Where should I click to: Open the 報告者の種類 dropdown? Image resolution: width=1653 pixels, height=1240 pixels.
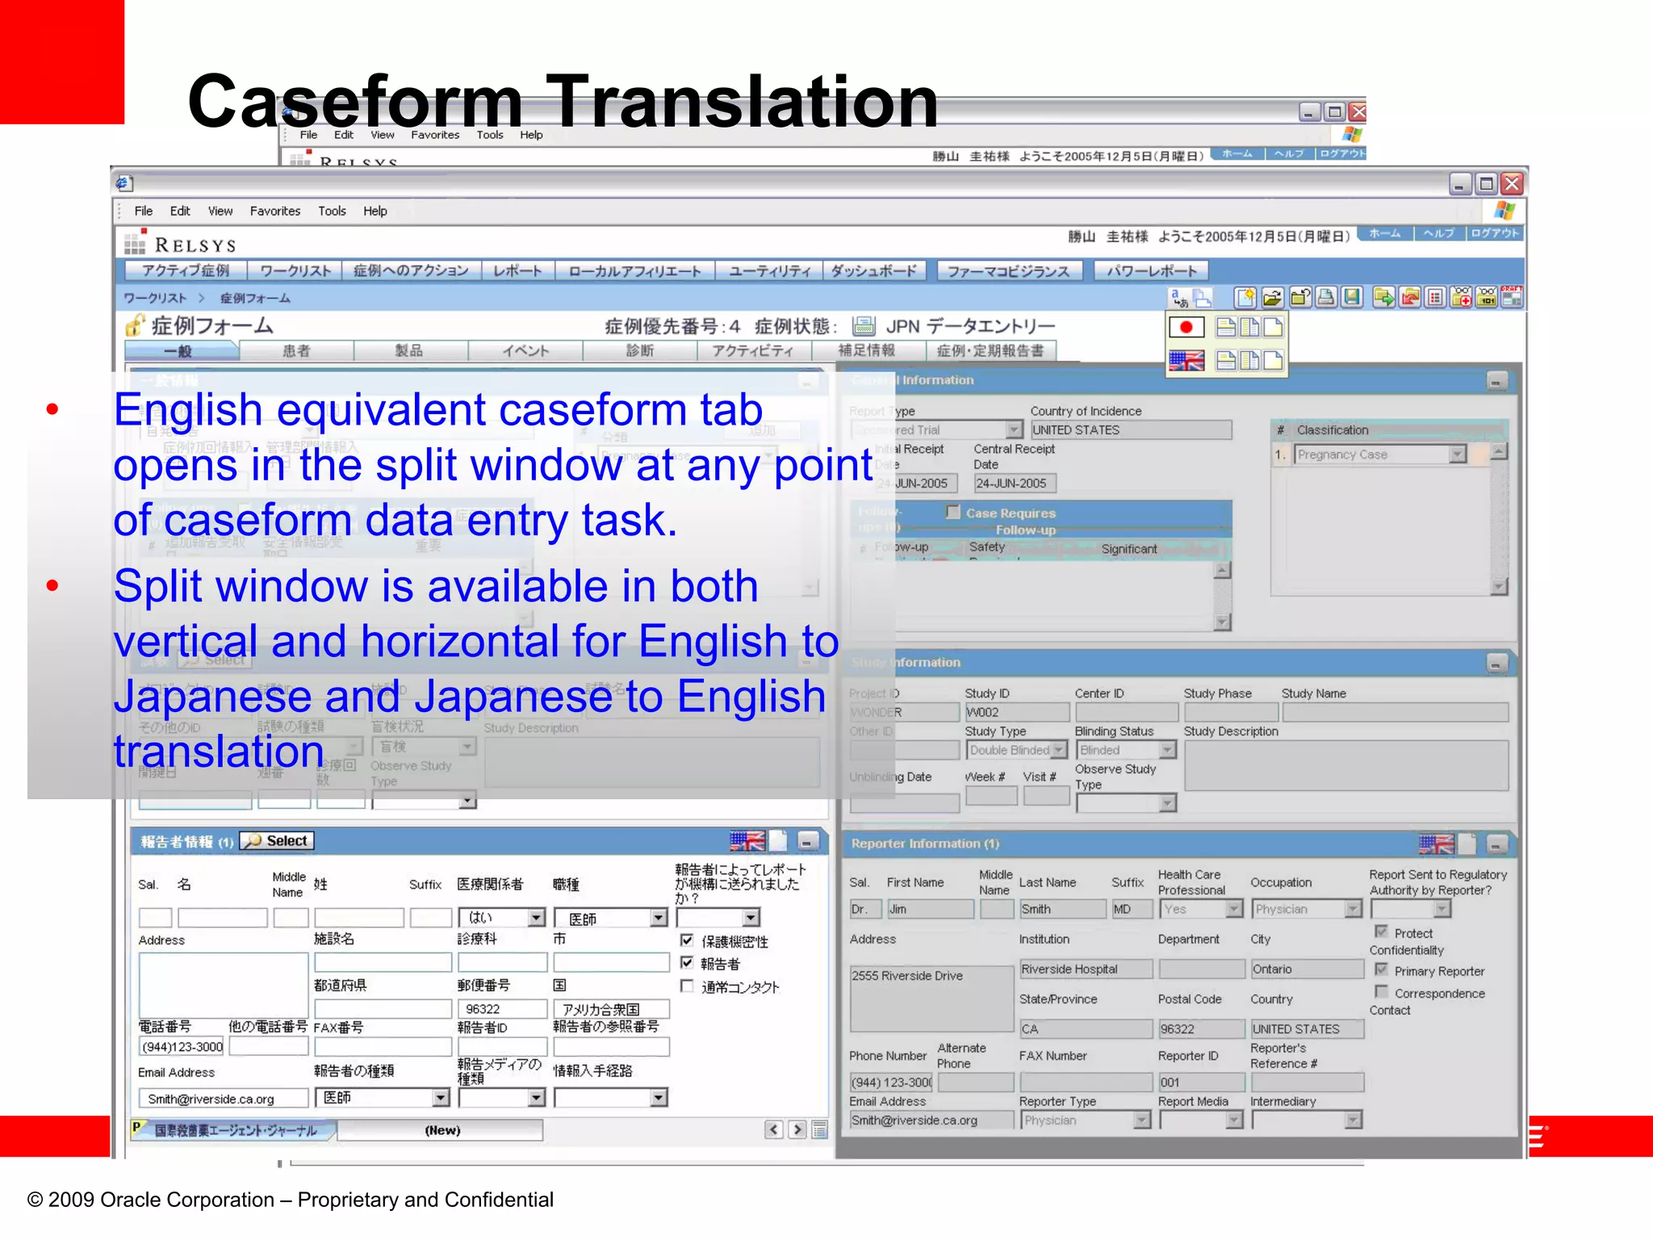click(x=440, y=1098)
